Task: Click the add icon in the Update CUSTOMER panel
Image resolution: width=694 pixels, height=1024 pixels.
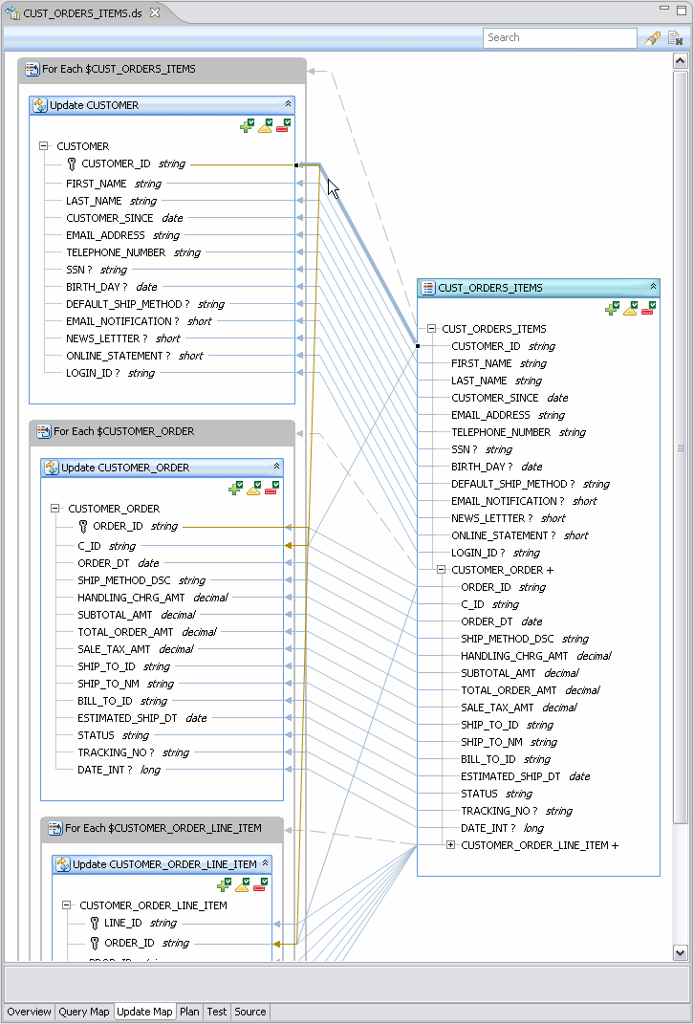Action: tap(247, 126)
